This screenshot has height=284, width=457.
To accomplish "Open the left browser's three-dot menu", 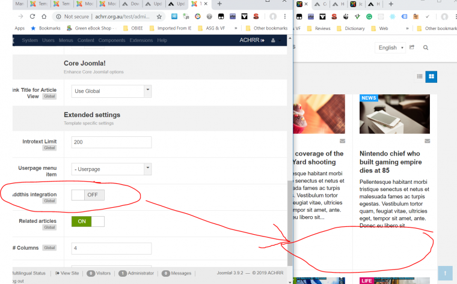I will (x=285, y=16).
